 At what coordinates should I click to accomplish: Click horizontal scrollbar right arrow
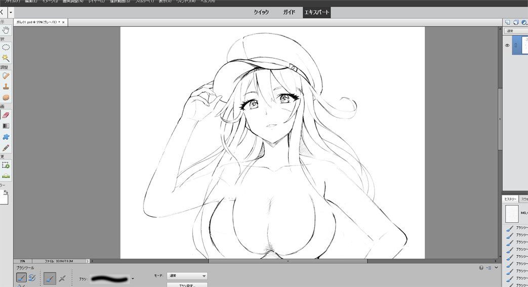pos(496,261)
